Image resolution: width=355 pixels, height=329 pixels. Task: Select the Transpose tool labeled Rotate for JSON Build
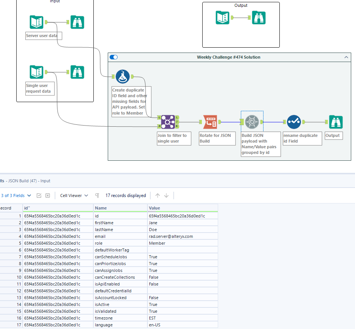pos(210,122)
